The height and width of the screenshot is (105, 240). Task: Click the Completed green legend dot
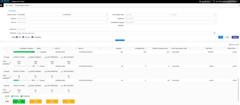[x=22, y=96]
